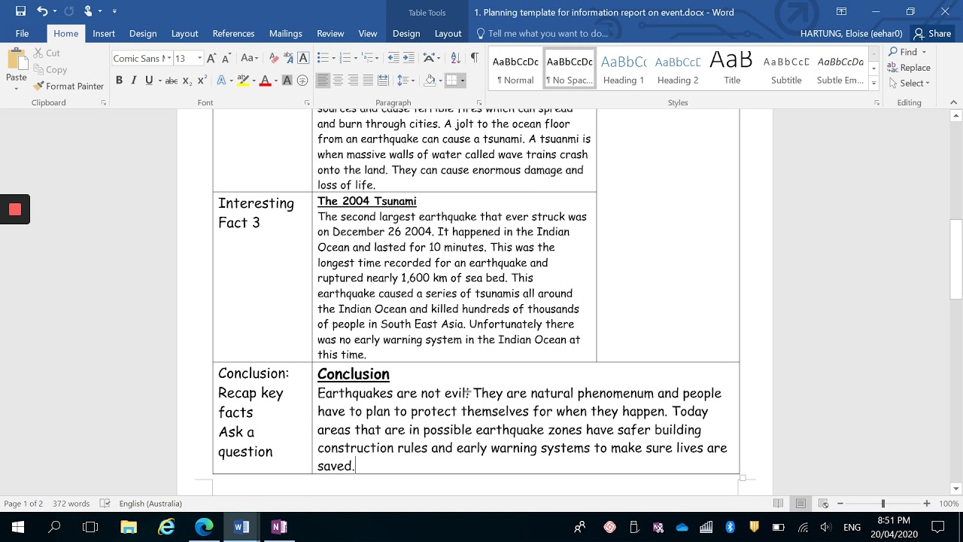This screenshot has width=963, height=542.
Task: Open OneNote from the taskbar
Action: (x=279, y=527)
